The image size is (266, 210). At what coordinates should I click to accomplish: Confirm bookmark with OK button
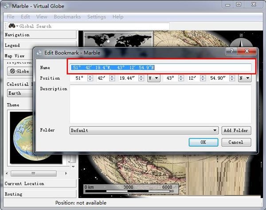pyautogui.click(x=203, y=142)
